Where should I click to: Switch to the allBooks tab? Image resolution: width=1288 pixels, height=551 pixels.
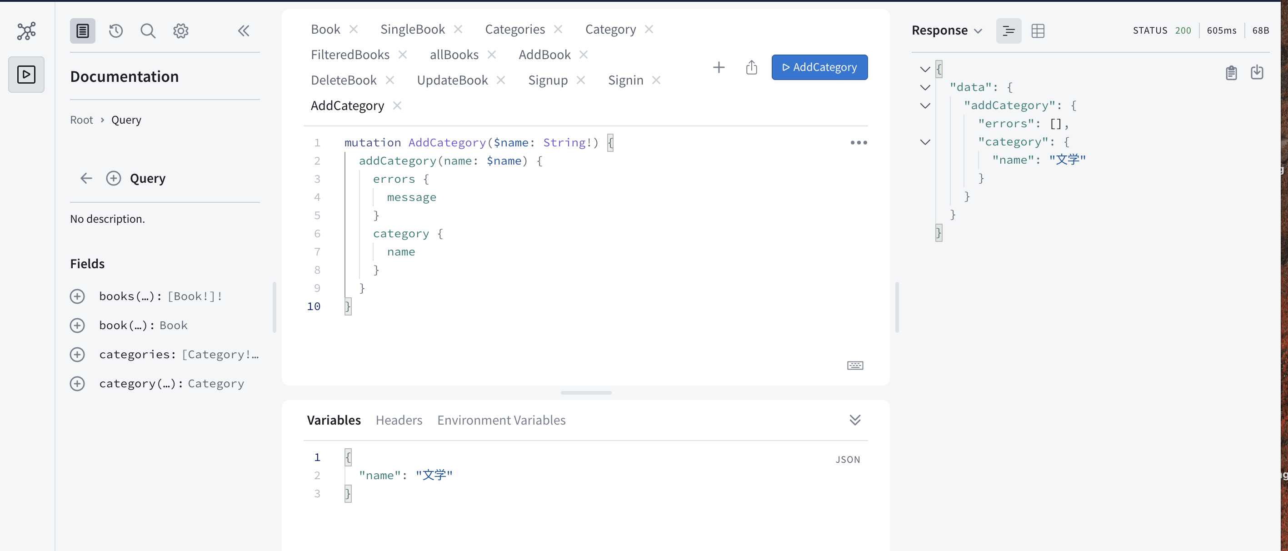click(454, 55)
